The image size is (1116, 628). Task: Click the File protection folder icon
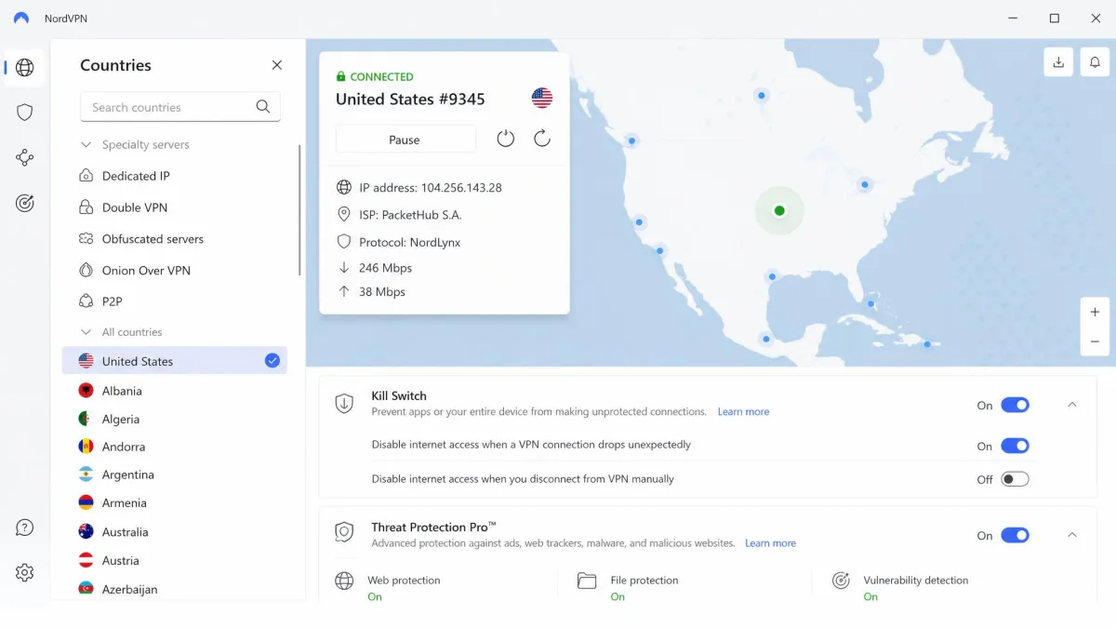587,581
